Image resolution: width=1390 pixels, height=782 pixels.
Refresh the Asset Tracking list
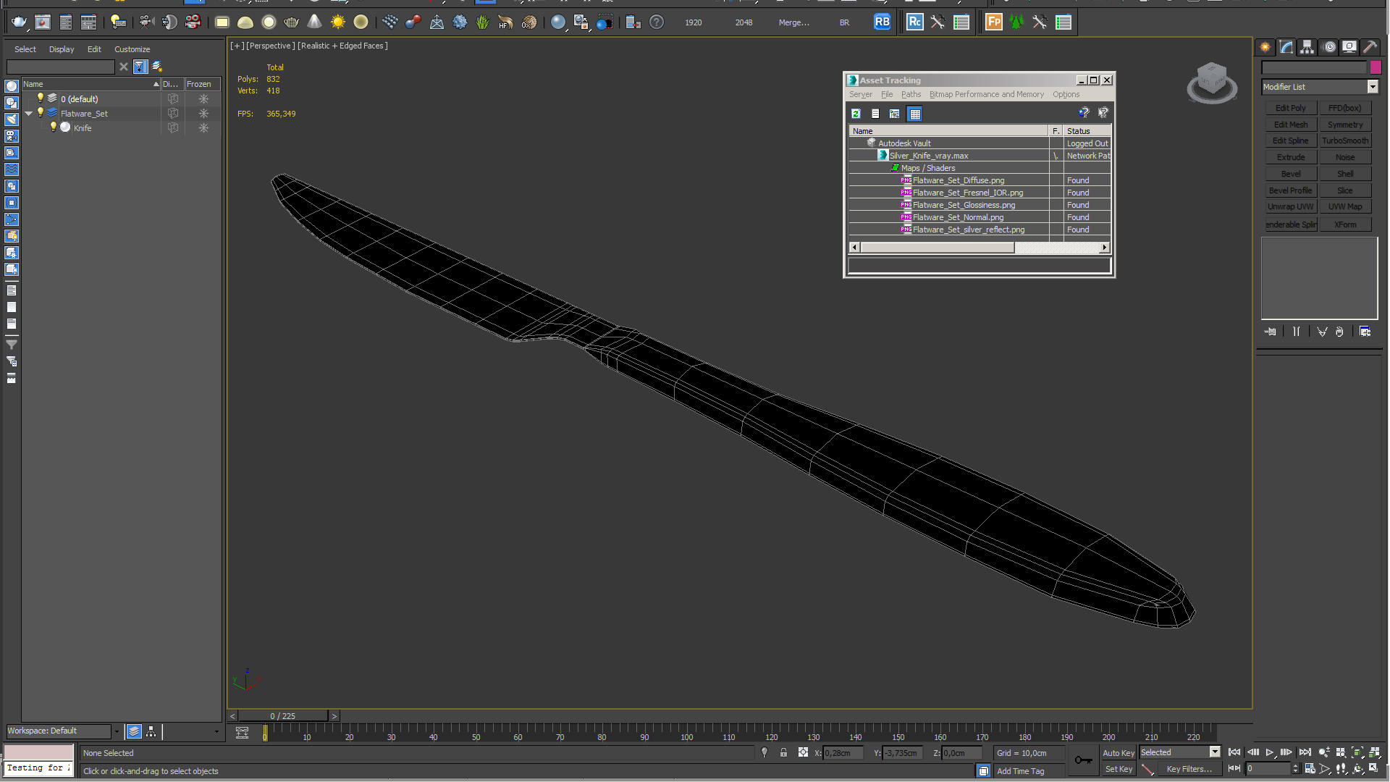(x=856, y=114)
